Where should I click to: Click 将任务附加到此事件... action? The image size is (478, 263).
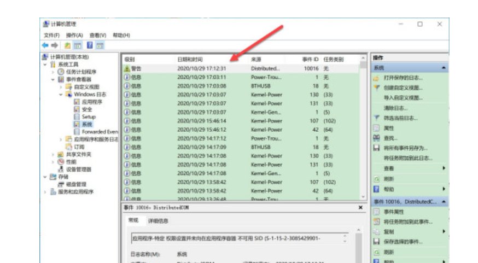click(408, 222)
